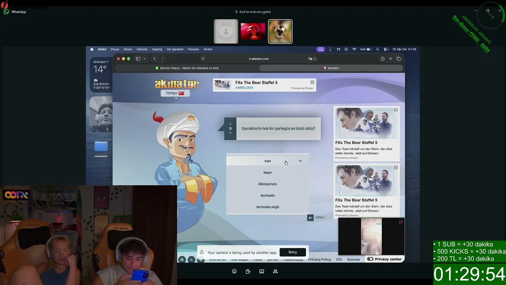The image size is (506, 285).
Task: Click the Wi-Fi icon in menu bar
Action: click(x=354, y=49)
